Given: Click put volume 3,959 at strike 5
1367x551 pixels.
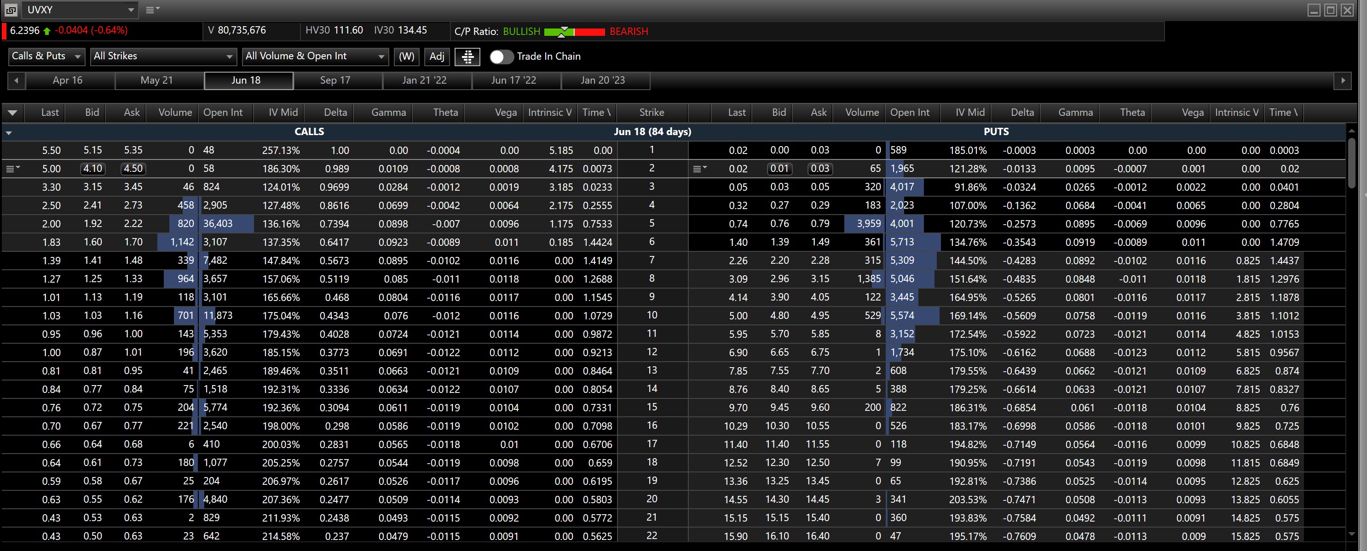Looking at the screenshot, I should pyautogui.click(x=869, y=224).
